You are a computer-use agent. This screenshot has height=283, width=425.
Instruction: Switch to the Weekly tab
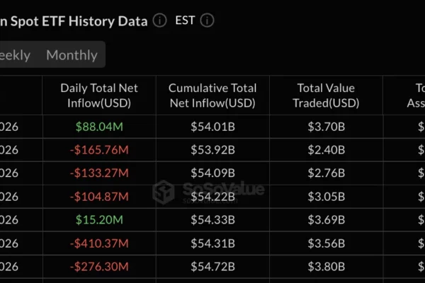pyautogui.click(x=14, y=55)
